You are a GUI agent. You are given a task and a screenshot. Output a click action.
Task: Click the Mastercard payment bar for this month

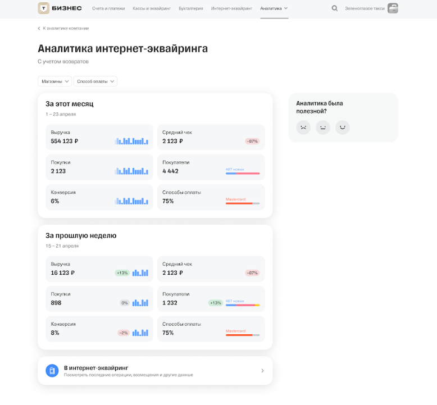tap(243, 202)
